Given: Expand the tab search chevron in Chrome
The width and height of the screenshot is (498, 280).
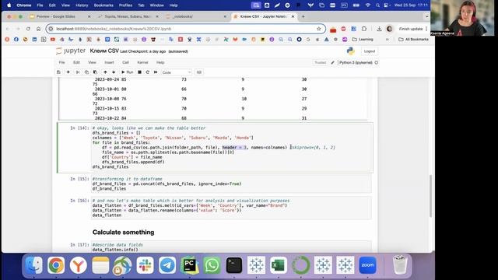Looking at the screenshot, I should (426, 16).
